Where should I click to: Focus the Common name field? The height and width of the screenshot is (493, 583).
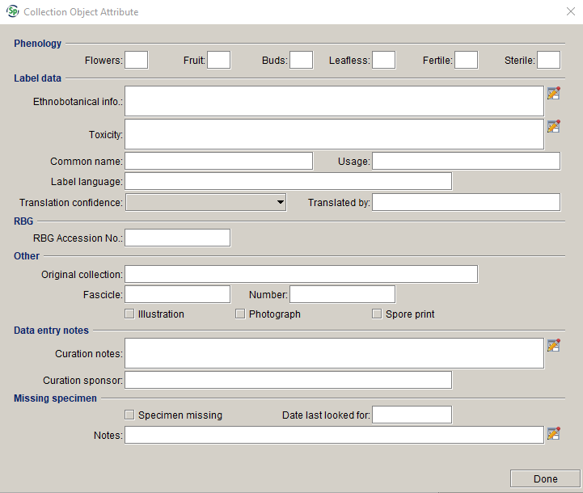pyautogui.click(x=218, y=161)
